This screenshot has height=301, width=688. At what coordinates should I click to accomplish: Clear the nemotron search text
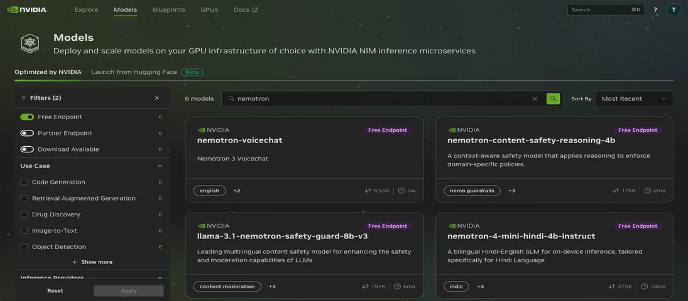tap(535, 98)
